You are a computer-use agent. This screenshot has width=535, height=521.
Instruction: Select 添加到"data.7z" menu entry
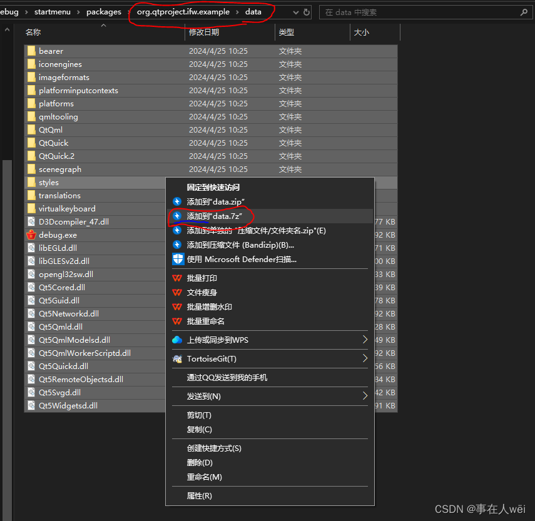(x=270, y=216)
